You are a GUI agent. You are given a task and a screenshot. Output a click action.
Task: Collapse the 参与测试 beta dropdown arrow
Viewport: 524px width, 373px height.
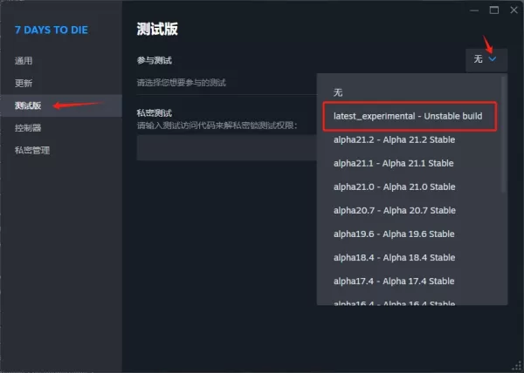493,59
